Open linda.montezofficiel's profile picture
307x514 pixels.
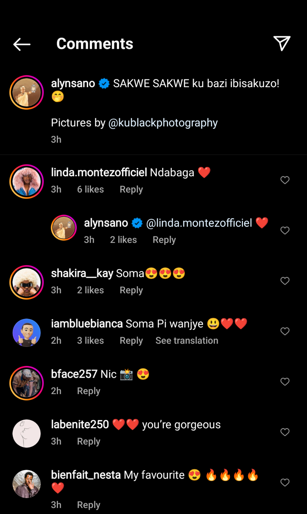[x=27, y=182]
